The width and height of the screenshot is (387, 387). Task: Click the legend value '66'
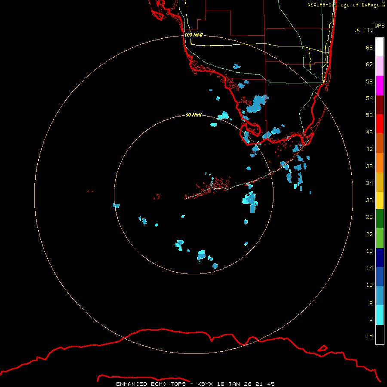pos(369,47)
